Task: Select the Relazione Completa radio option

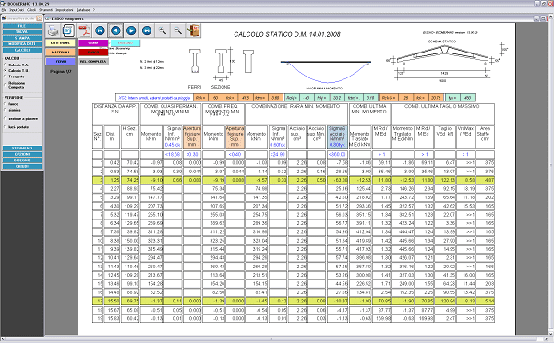Action: [x=5, y=85]
